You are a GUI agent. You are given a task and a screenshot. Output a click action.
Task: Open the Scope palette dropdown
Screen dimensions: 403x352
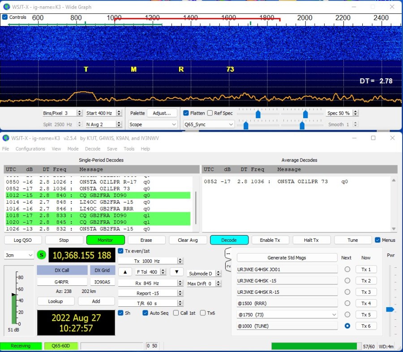[x=153, y=124]
